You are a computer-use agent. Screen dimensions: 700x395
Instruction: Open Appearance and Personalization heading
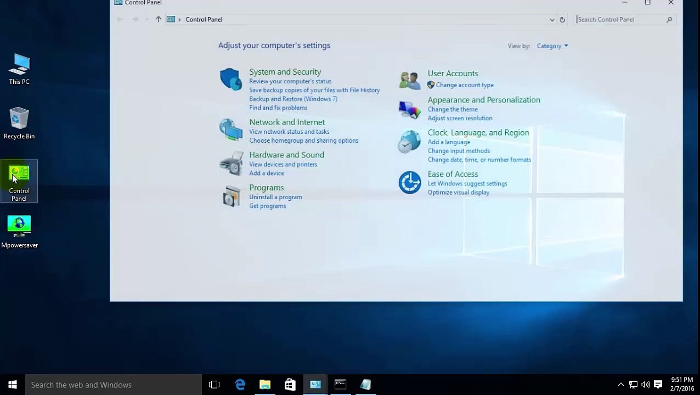click(484, 100)
